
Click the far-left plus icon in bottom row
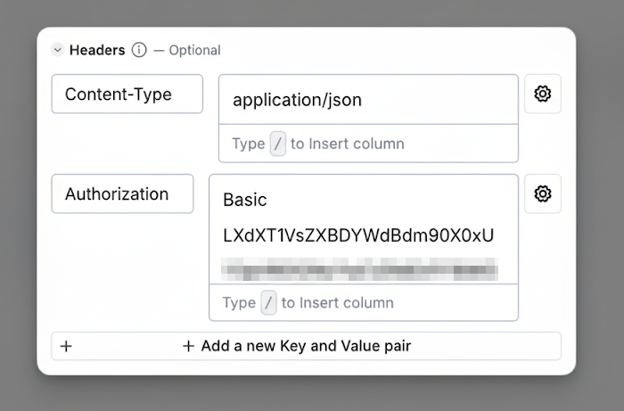[66, 346]
